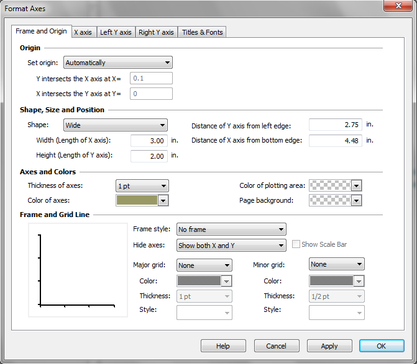Image resolution: width=417 pixels, height=364 pixels.
Task: Open the Major grid dropdown
Action: [x=204, y=265]
